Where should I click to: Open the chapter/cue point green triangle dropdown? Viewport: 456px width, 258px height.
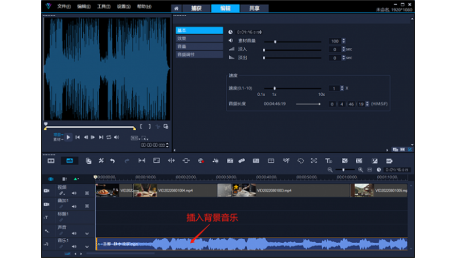click(76, 179)
